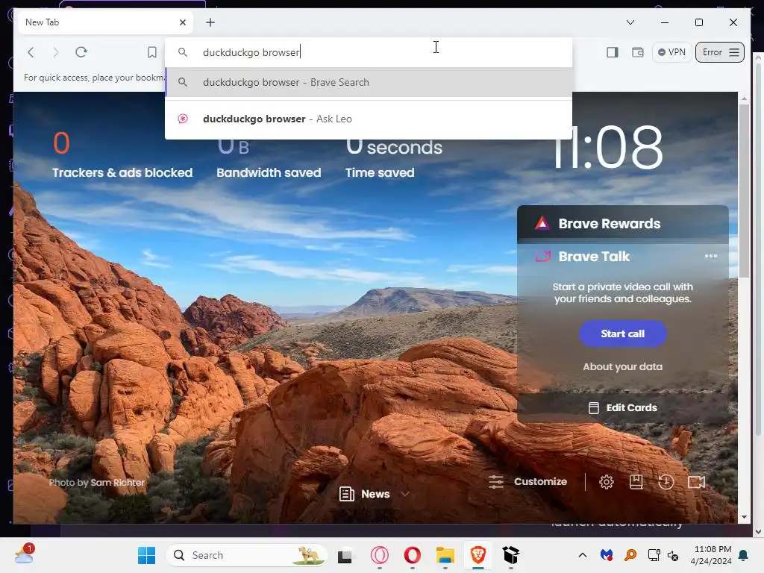764x573 pixels.
Task: Bookmark this tab using the bookmark icon
Action: pyautogui.click(x=152, y=52)
